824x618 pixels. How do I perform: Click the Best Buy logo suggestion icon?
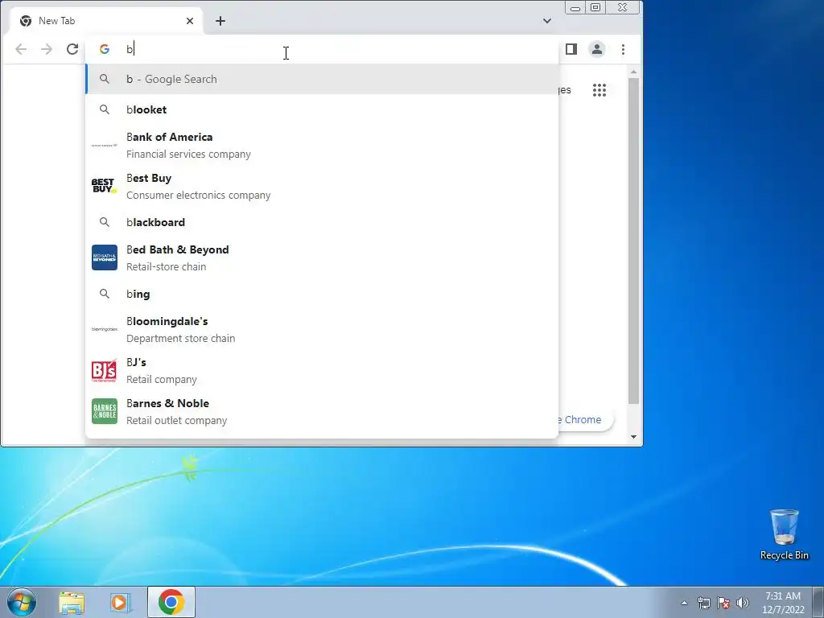tap(105, 186)
